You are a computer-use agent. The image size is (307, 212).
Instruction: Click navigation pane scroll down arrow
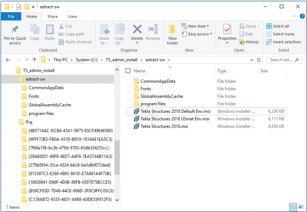pos(117,200)
